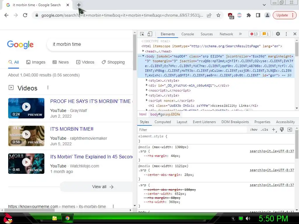Open Chrome from the taskbar
The height and width of the screenshot is (224, 299).
click(x=67, y=218)
